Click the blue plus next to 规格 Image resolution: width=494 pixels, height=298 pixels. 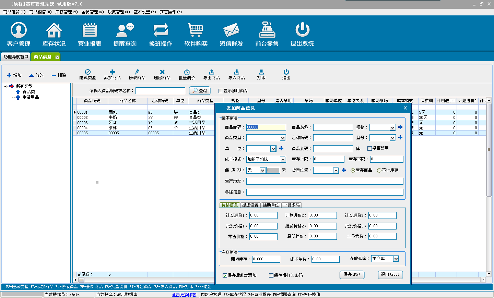tap(400, 127)
